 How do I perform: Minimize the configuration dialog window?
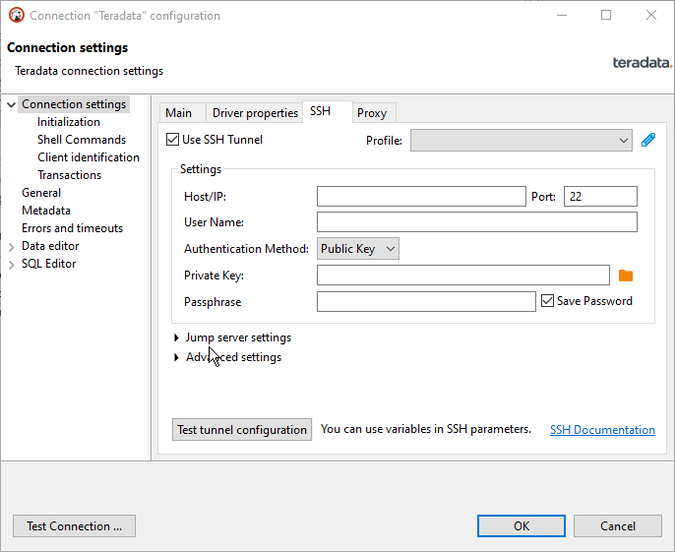coord(561,15)
